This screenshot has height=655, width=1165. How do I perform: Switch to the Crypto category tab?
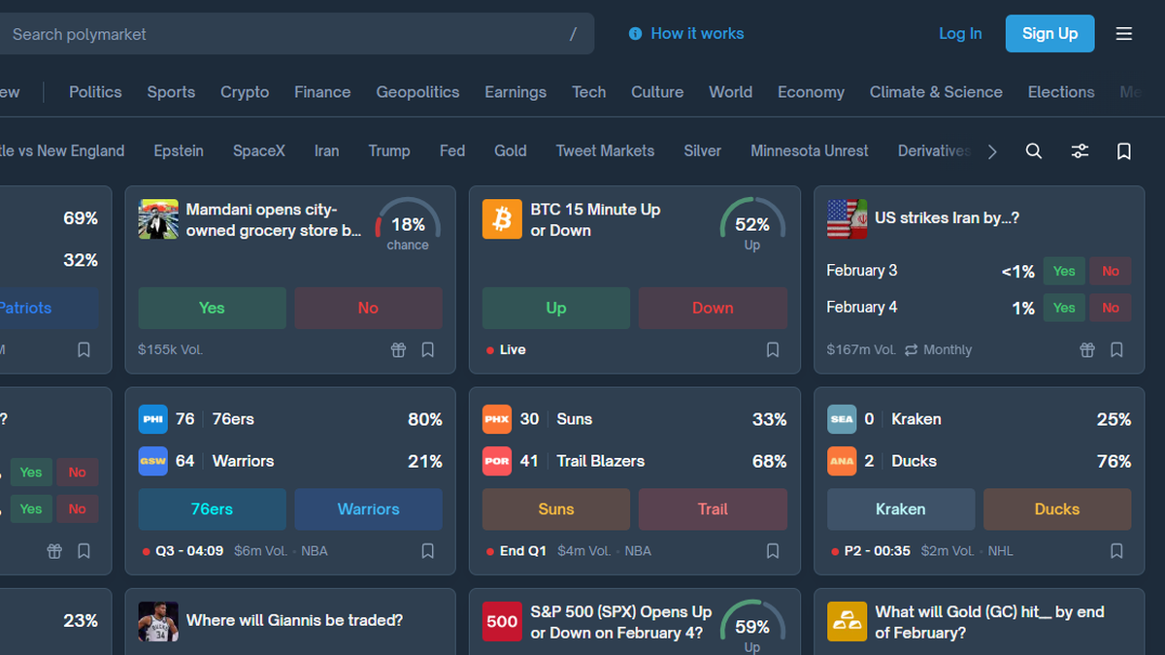[244, 92]
